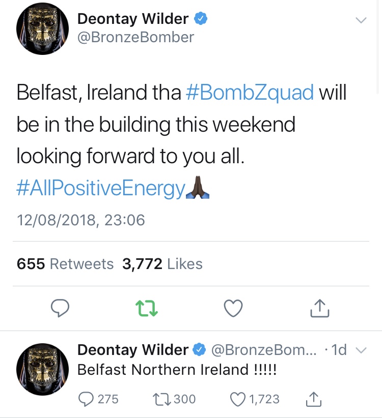Tap the verified badge beside Deontay Wilder

[x=201, y=19]
